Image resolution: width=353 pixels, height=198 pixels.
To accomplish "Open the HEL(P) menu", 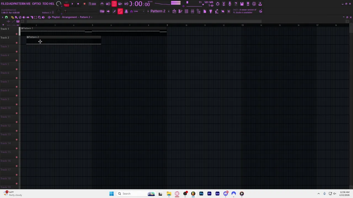I will coord(52,4).
